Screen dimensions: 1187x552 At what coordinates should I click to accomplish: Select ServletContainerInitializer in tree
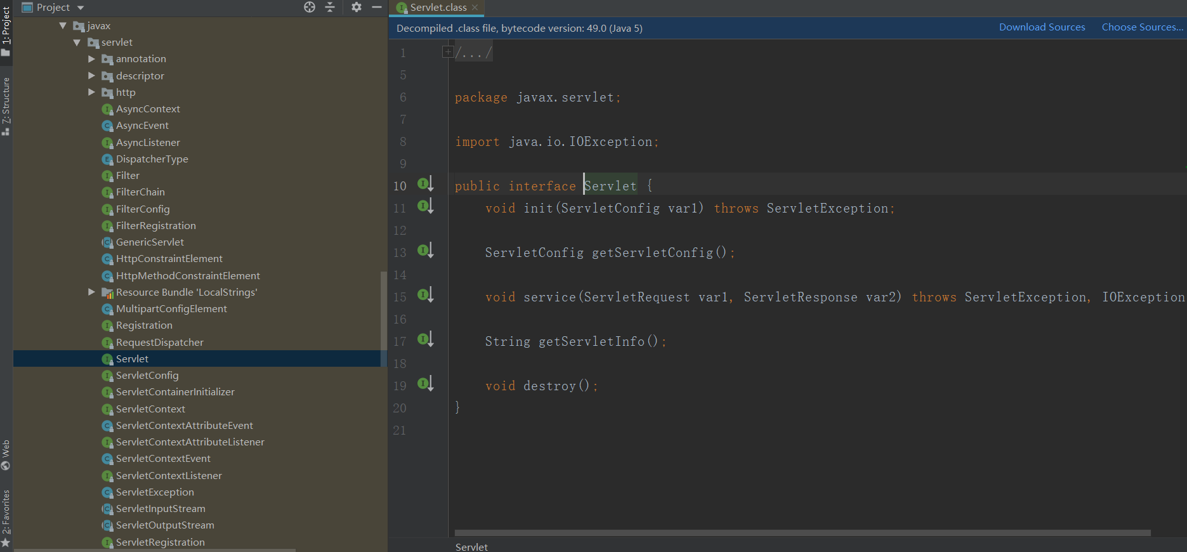tap(175, 392)
